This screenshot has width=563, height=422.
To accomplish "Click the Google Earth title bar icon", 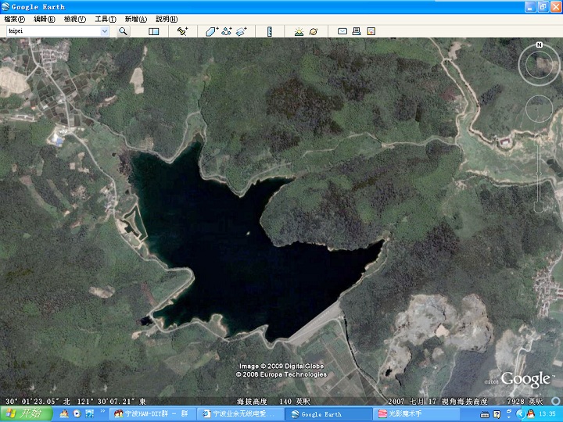I will tap(5, 6).
